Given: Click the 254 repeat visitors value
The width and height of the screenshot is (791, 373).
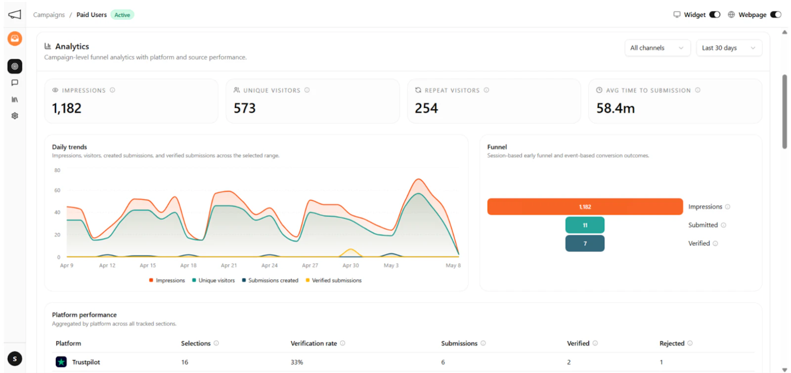Looking at the screenshot, I should (427, 108).
